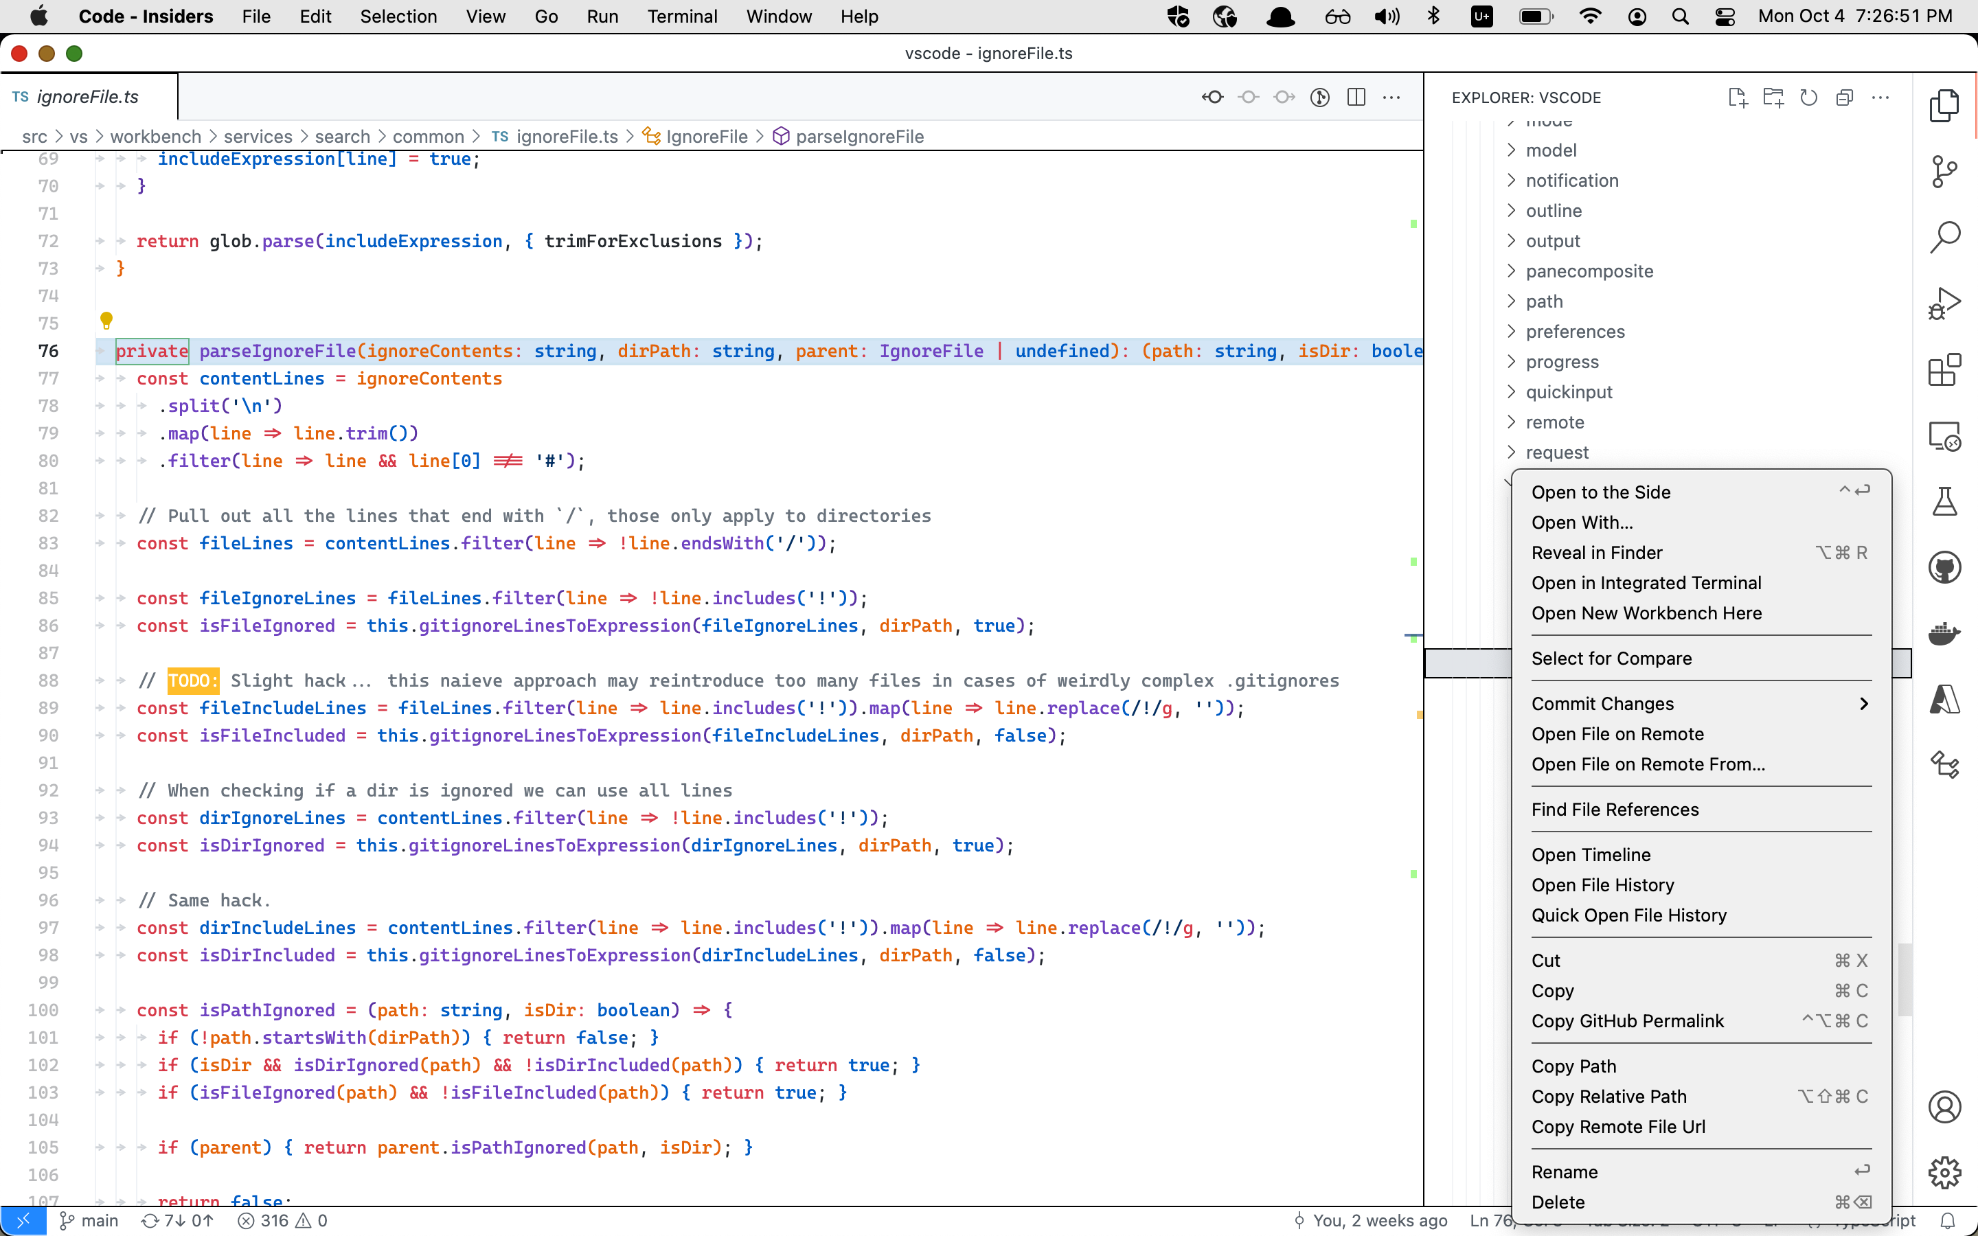This screenshot has height=1236, width=1978.
Task: Open the Accounts icon in the activity bar
Action: 1945,1106
